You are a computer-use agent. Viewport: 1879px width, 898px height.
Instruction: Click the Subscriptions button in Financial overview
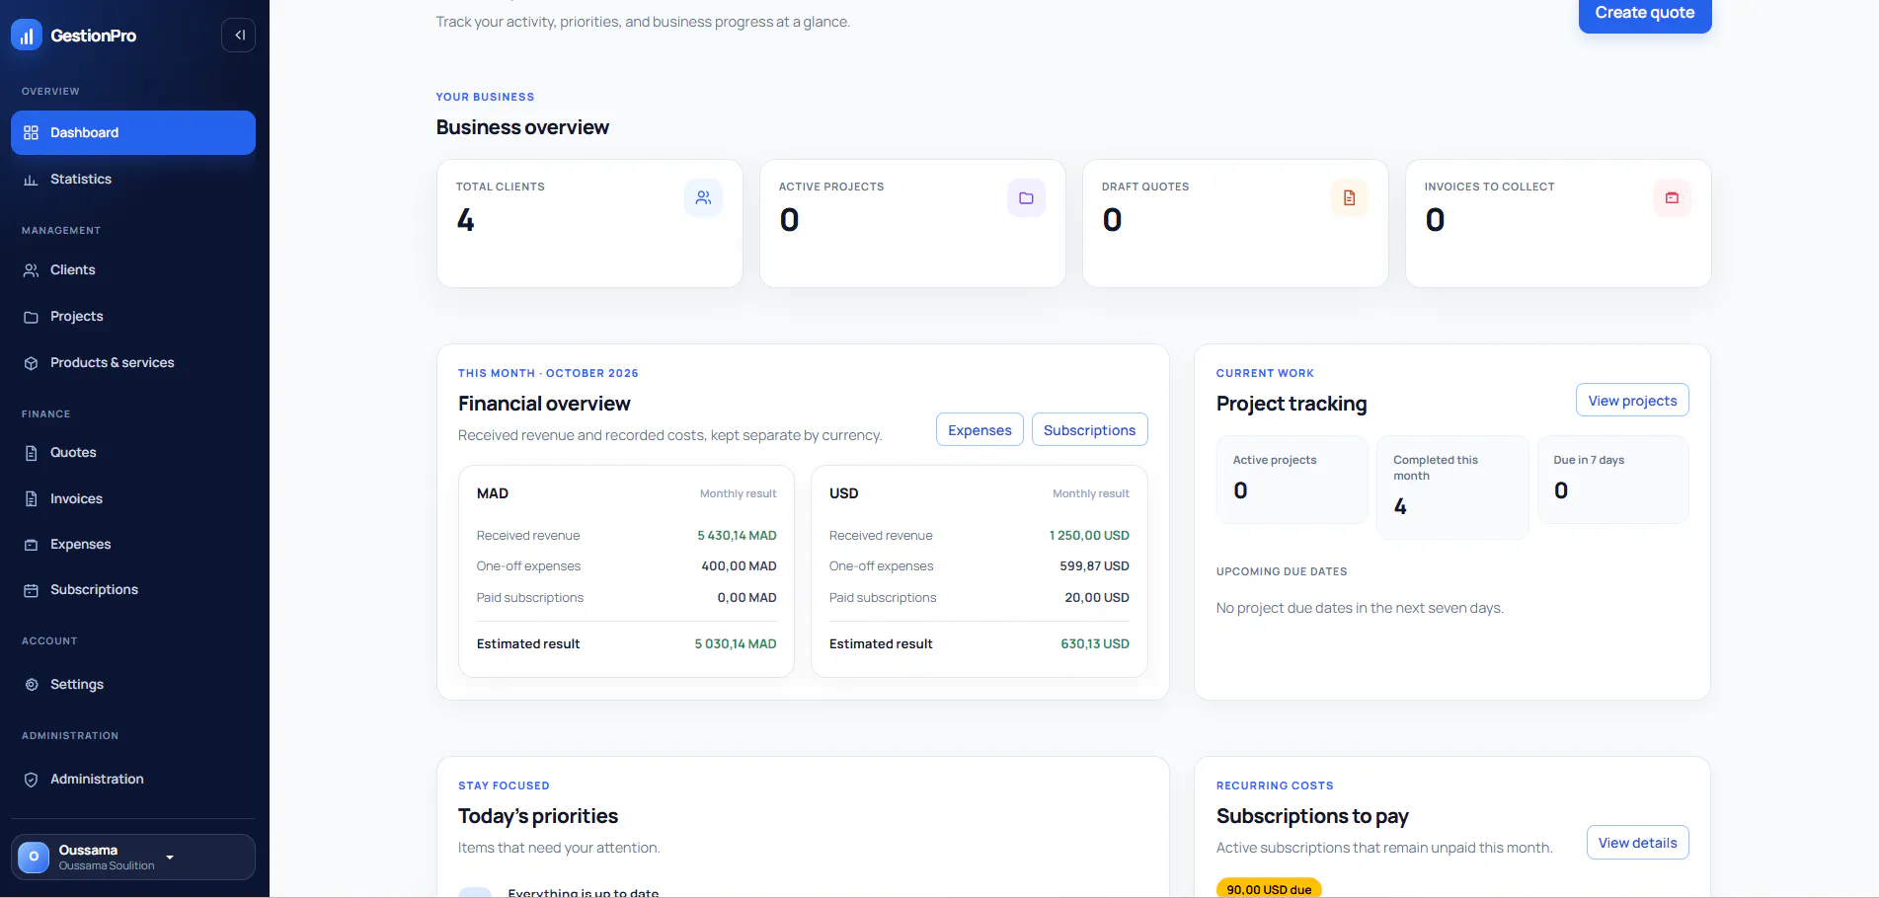point(1089,430)
